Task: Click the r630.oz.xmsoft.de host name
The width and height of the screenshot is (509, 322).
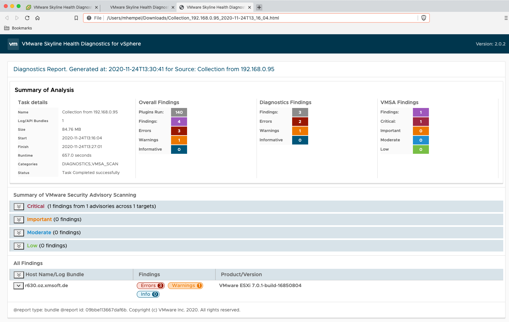Action: [x=47, y=285]
